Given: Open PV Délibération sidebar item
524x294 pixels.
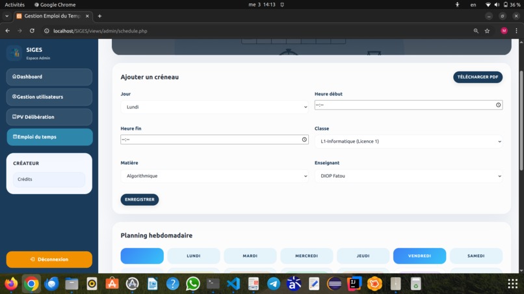Looking at the screenshot, I should click(49, 117).
